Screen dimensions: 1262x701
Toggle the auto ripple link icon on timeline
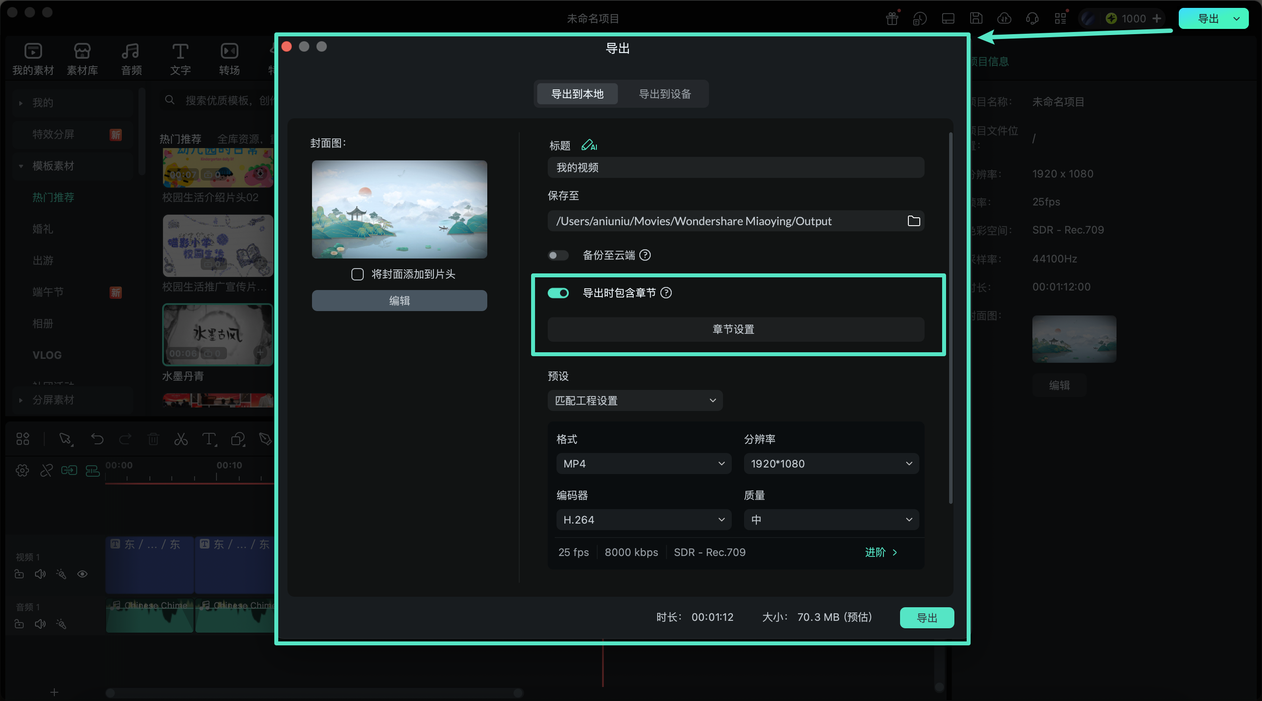(69, 471)
